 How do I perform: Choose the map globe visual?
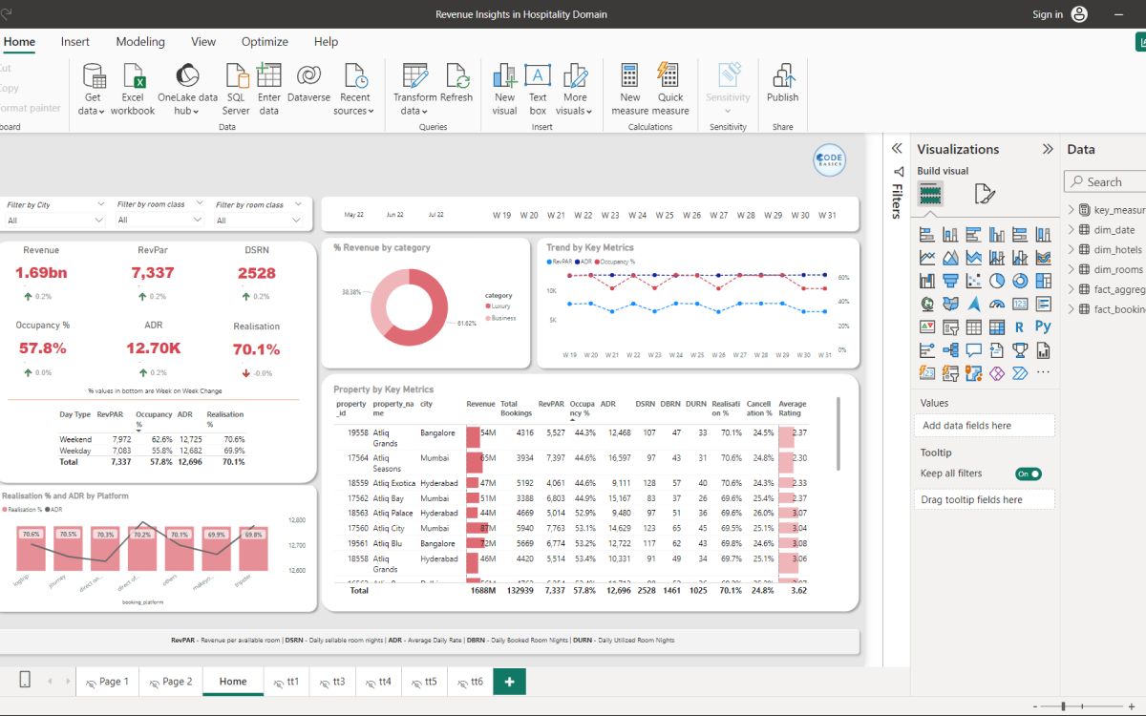[927, 304]
